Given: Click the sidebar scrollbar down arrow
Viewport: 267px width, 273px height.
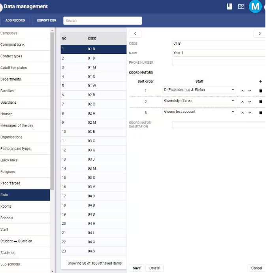Looking at the screenshot, I should click(52, 271).
